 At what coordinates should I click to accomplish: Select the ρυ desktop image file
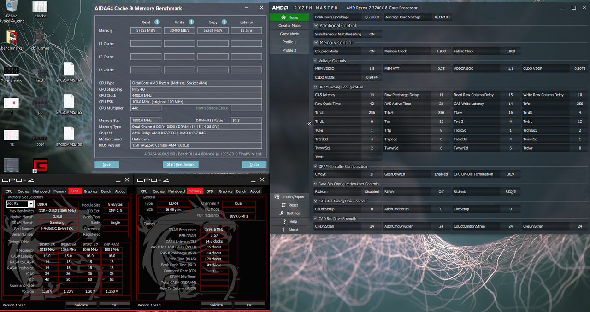(x=40, y=106)
